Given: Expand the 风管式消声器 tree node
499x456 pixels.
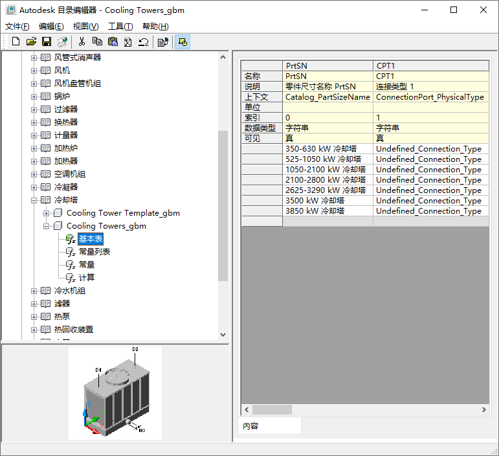Looking at the screenshot, I should [x=34, y=58].
